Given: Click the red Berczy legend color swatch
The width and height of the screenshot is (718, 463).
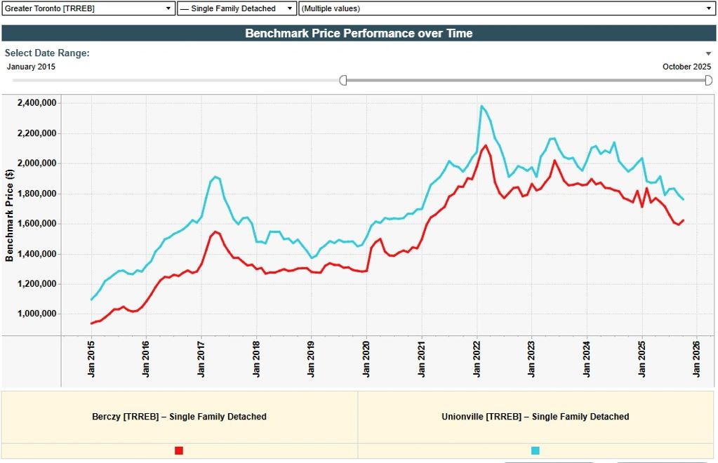Looking at the screenshot, I should (178, 450).
